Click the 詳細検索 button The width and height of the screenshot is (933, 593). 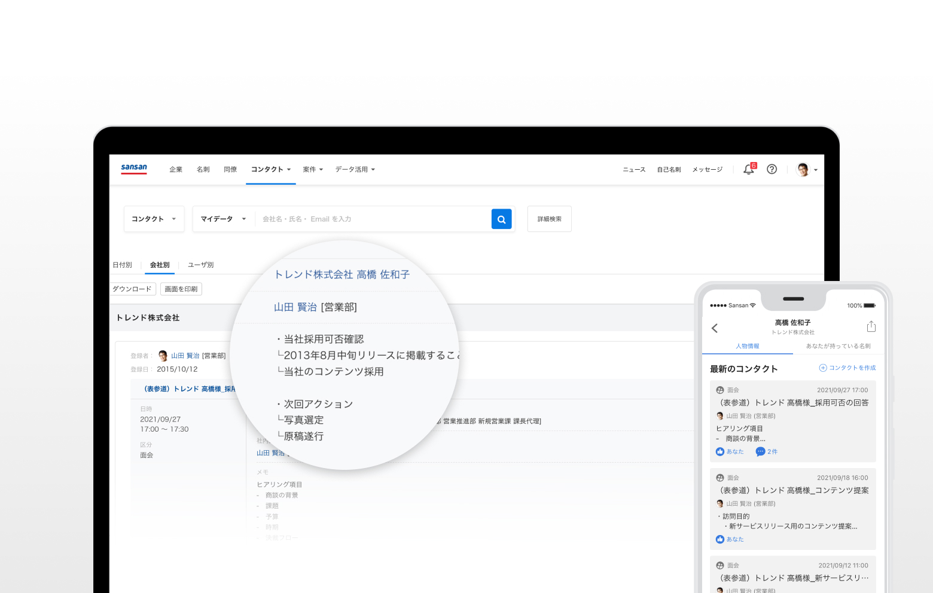(549, 219)
